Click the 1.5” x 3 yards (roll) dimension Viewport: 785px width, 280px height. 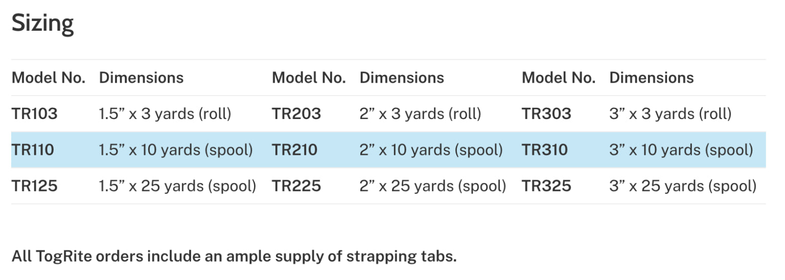165,113
